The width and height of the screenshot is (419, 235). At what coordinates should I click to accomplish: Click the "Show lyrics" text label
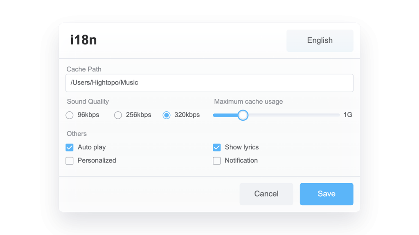point(241,148)
